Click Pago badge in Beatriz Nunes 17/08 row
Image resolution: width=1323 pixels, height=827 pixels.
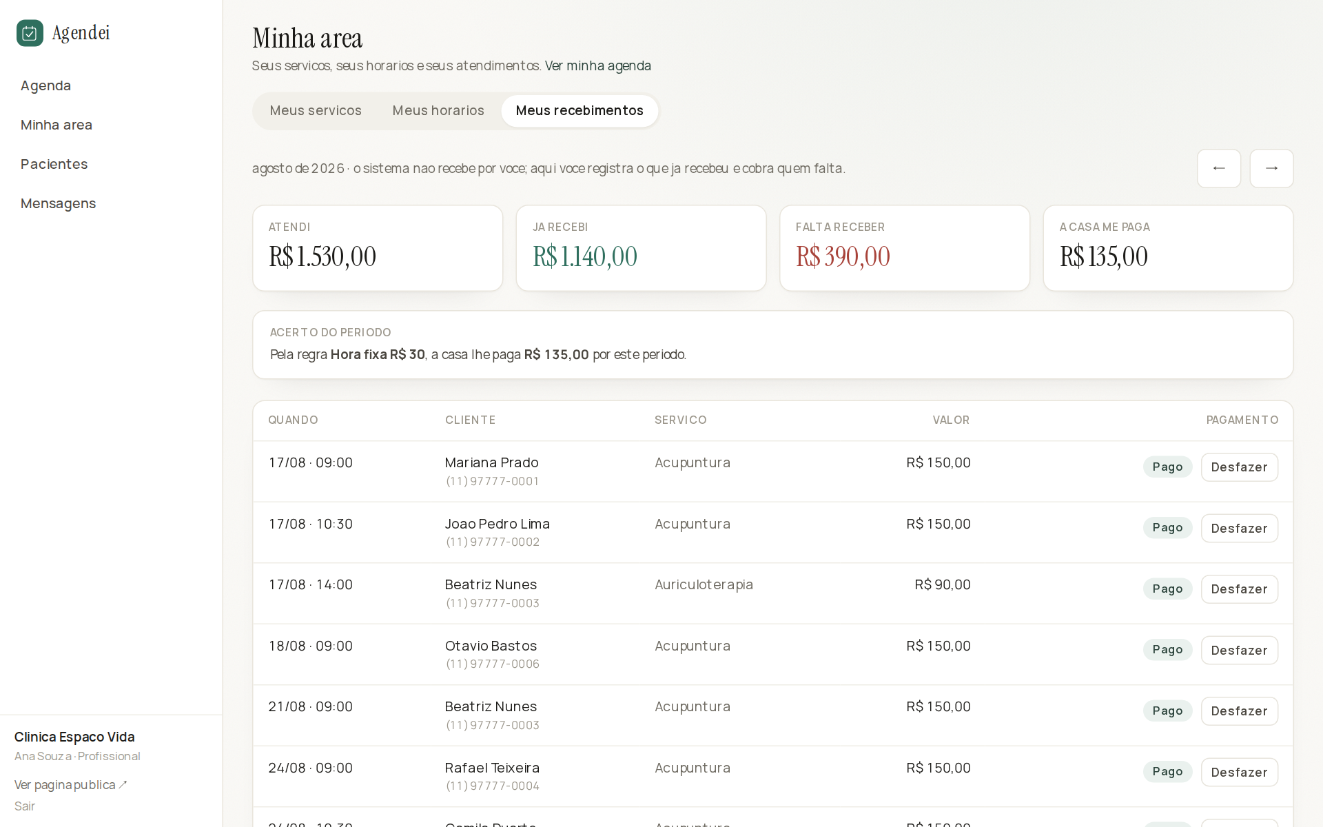click(1167, 589)
